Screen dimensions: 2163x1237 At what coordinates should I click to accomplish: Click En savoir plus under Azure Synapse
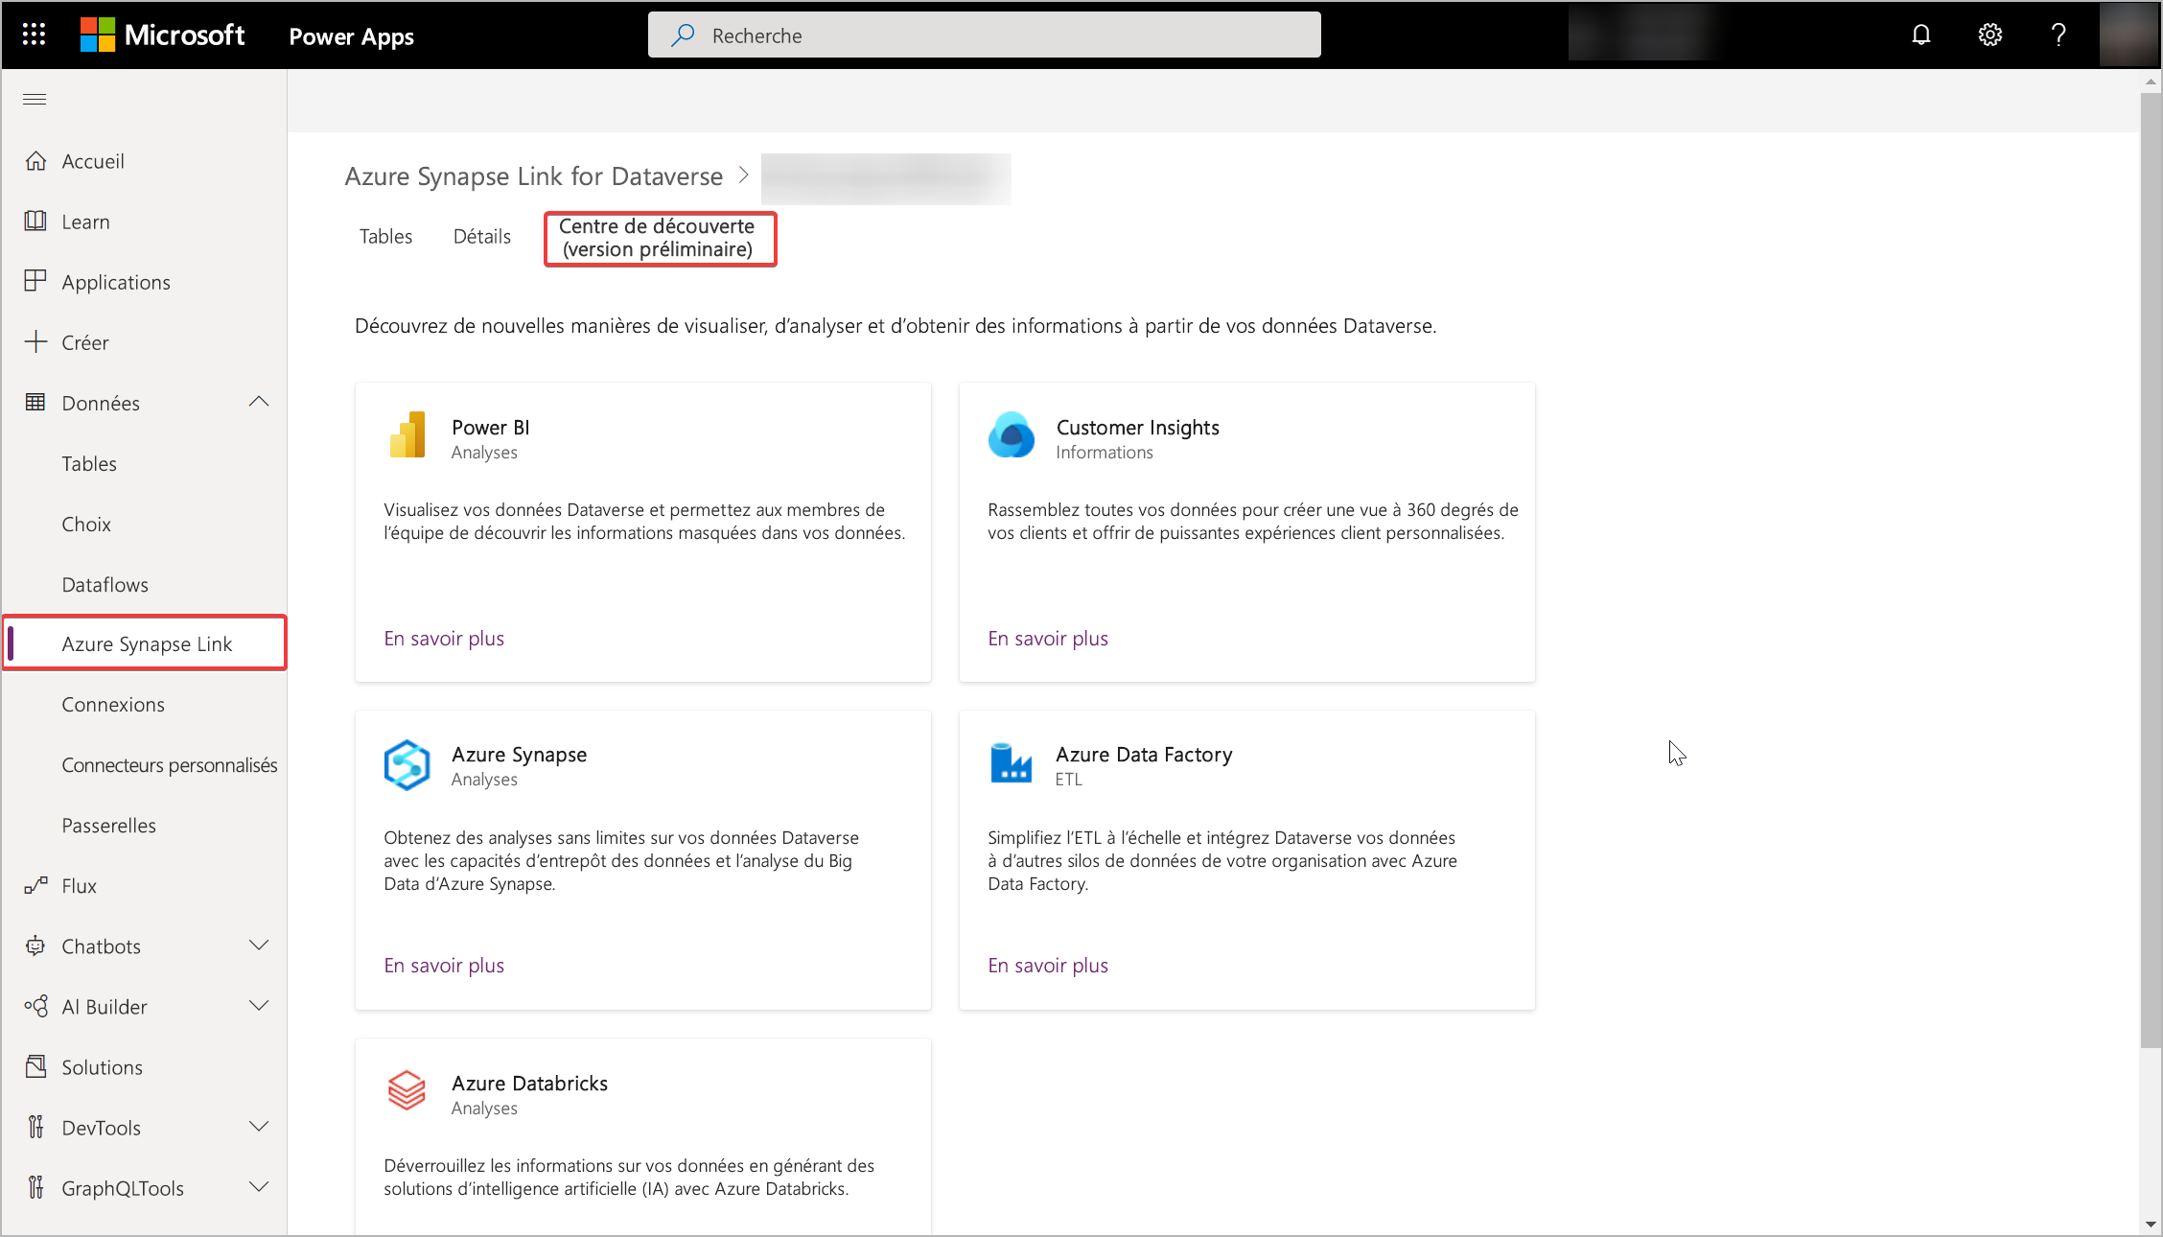(x=444, y=966)
